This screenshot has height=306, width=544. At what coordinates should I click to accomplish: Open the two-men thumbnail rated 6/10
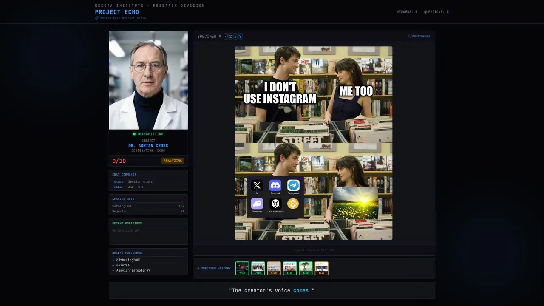tap(321, 268)
